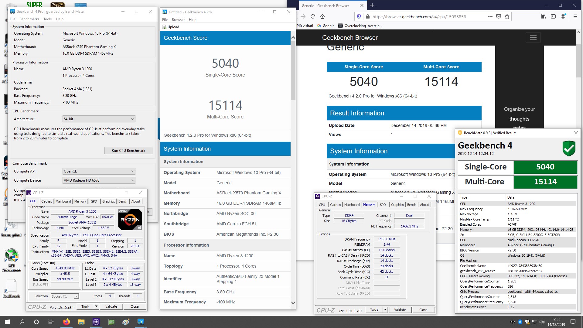This screenshot has height=328, width=583.
Task: Open Firefox account icon
Action: point(563,16)
